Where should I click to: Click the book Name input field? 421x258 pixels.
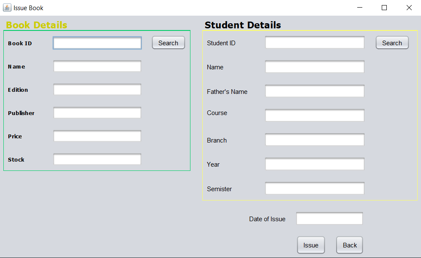click(97, 66)
